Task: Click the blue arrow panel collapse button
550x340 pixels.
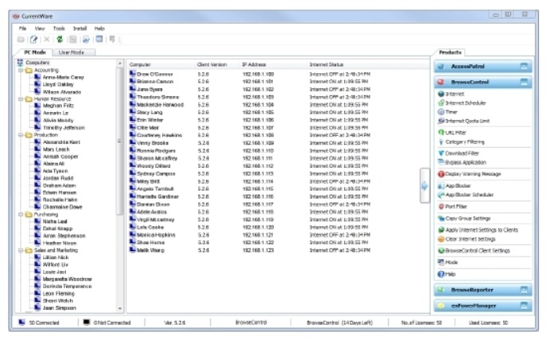Action: (424, 185)
